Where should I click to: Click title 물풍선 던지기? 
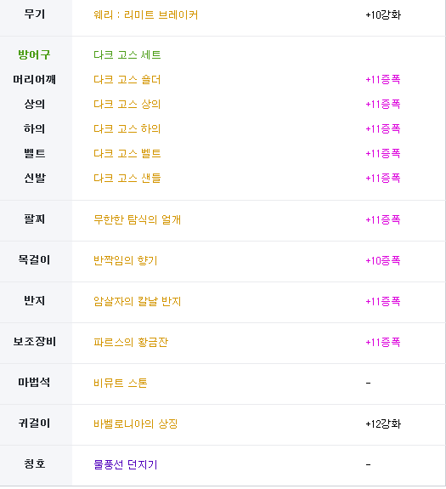(x=126, y=464)
